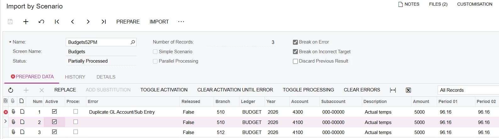This screenshot has height=139, width=499.
Task: Refresh the prepared data grid
Action: coord(11,90)
